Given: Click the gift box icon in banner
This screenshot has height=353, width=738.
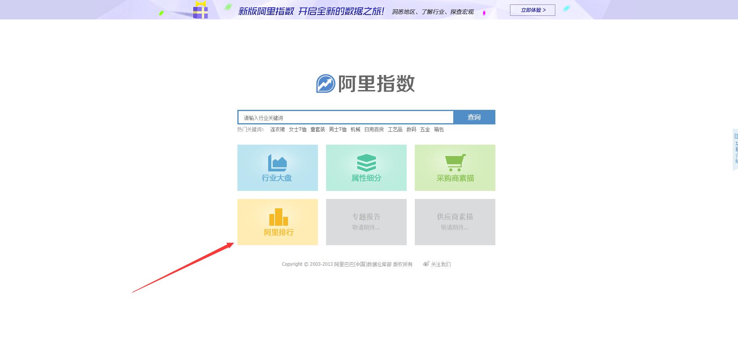Looking at the screenshot, I should click(200, 10).
